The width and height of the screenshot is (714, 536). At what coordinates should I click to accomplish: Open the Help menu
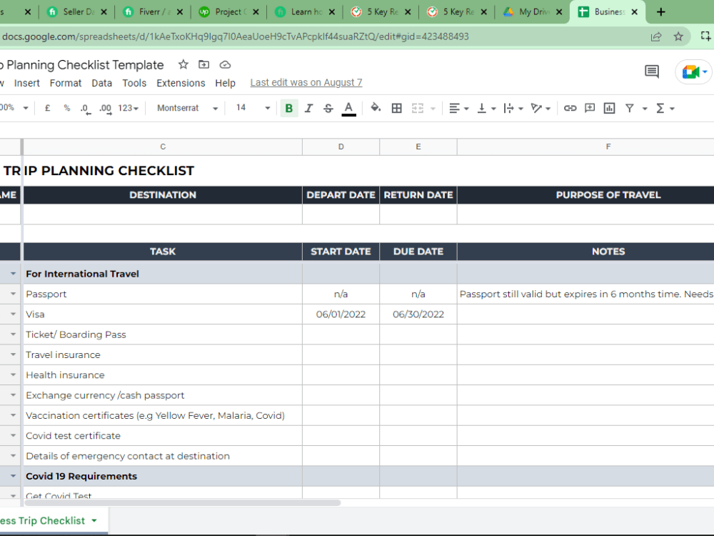tap(225, 83)
